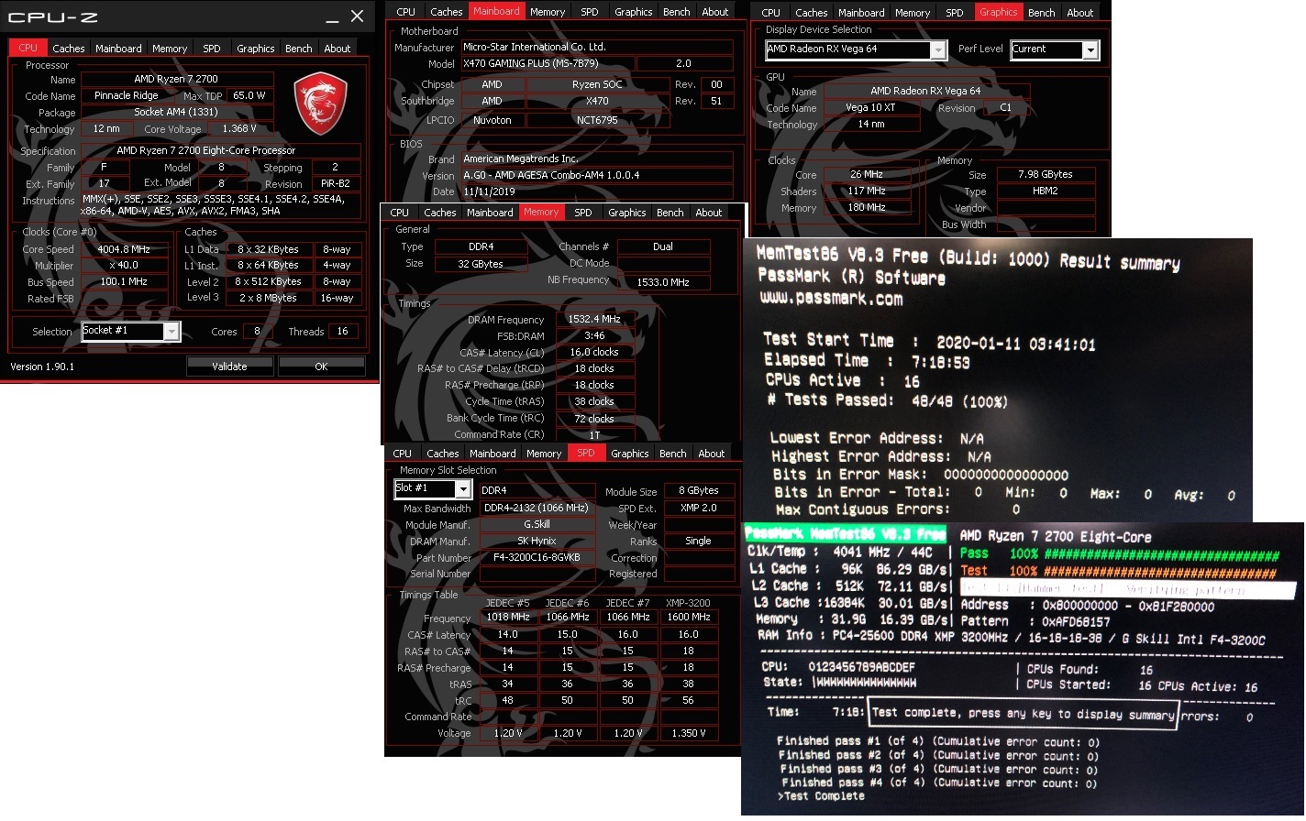Click Caches tab in the memory timings window
The image size is (1306, 821).
pos(440,213)
